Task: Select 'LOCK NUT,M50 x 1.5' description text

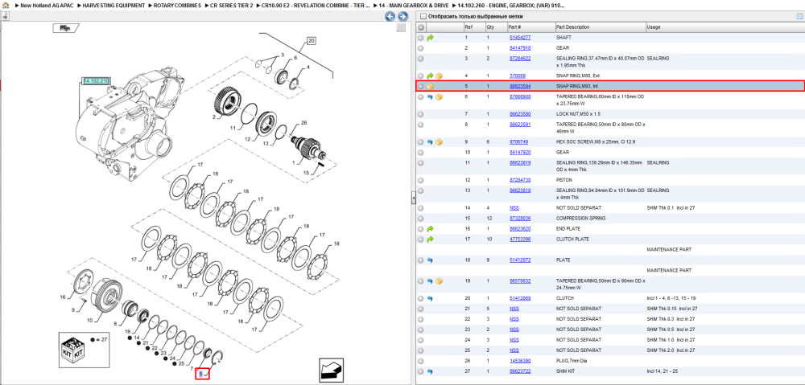Action: pos(577,113)
